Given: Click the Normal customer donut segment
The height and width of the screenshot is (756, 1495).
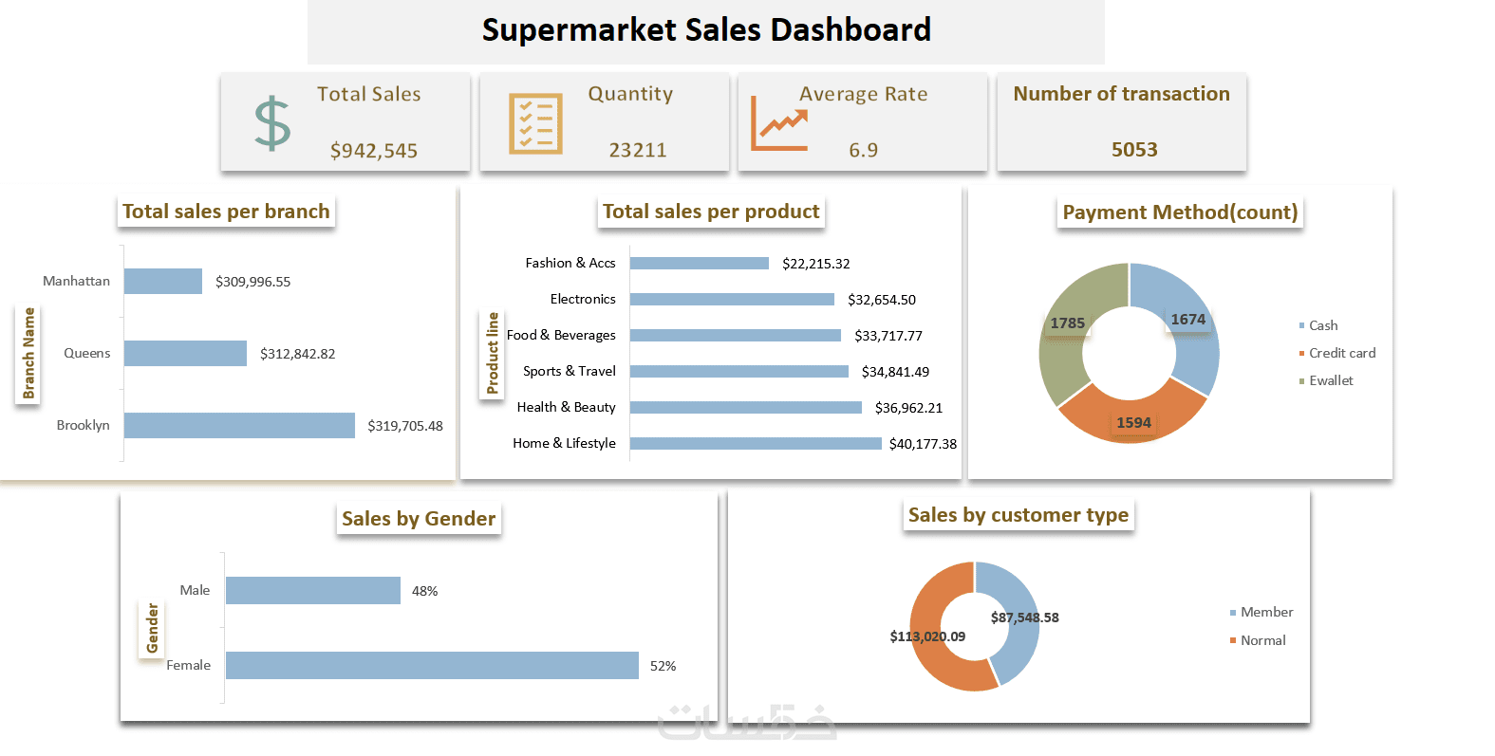Looking at the screenshot, I should click(935, 655).
